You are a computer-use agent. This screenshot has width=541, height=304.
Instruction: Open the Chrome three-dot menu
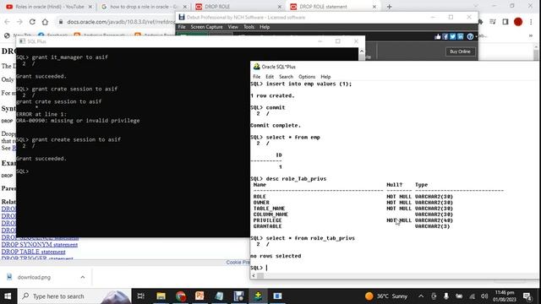click(531, 22)
